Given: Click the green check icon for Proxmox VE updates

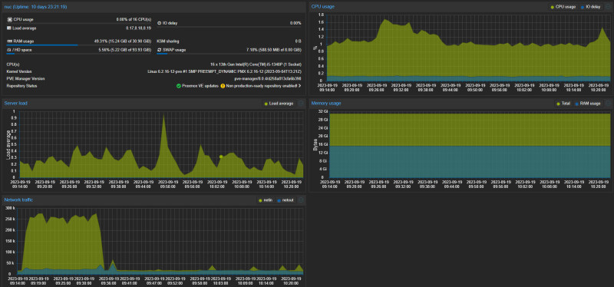Looking at the screenshot, I should (179, 86).
